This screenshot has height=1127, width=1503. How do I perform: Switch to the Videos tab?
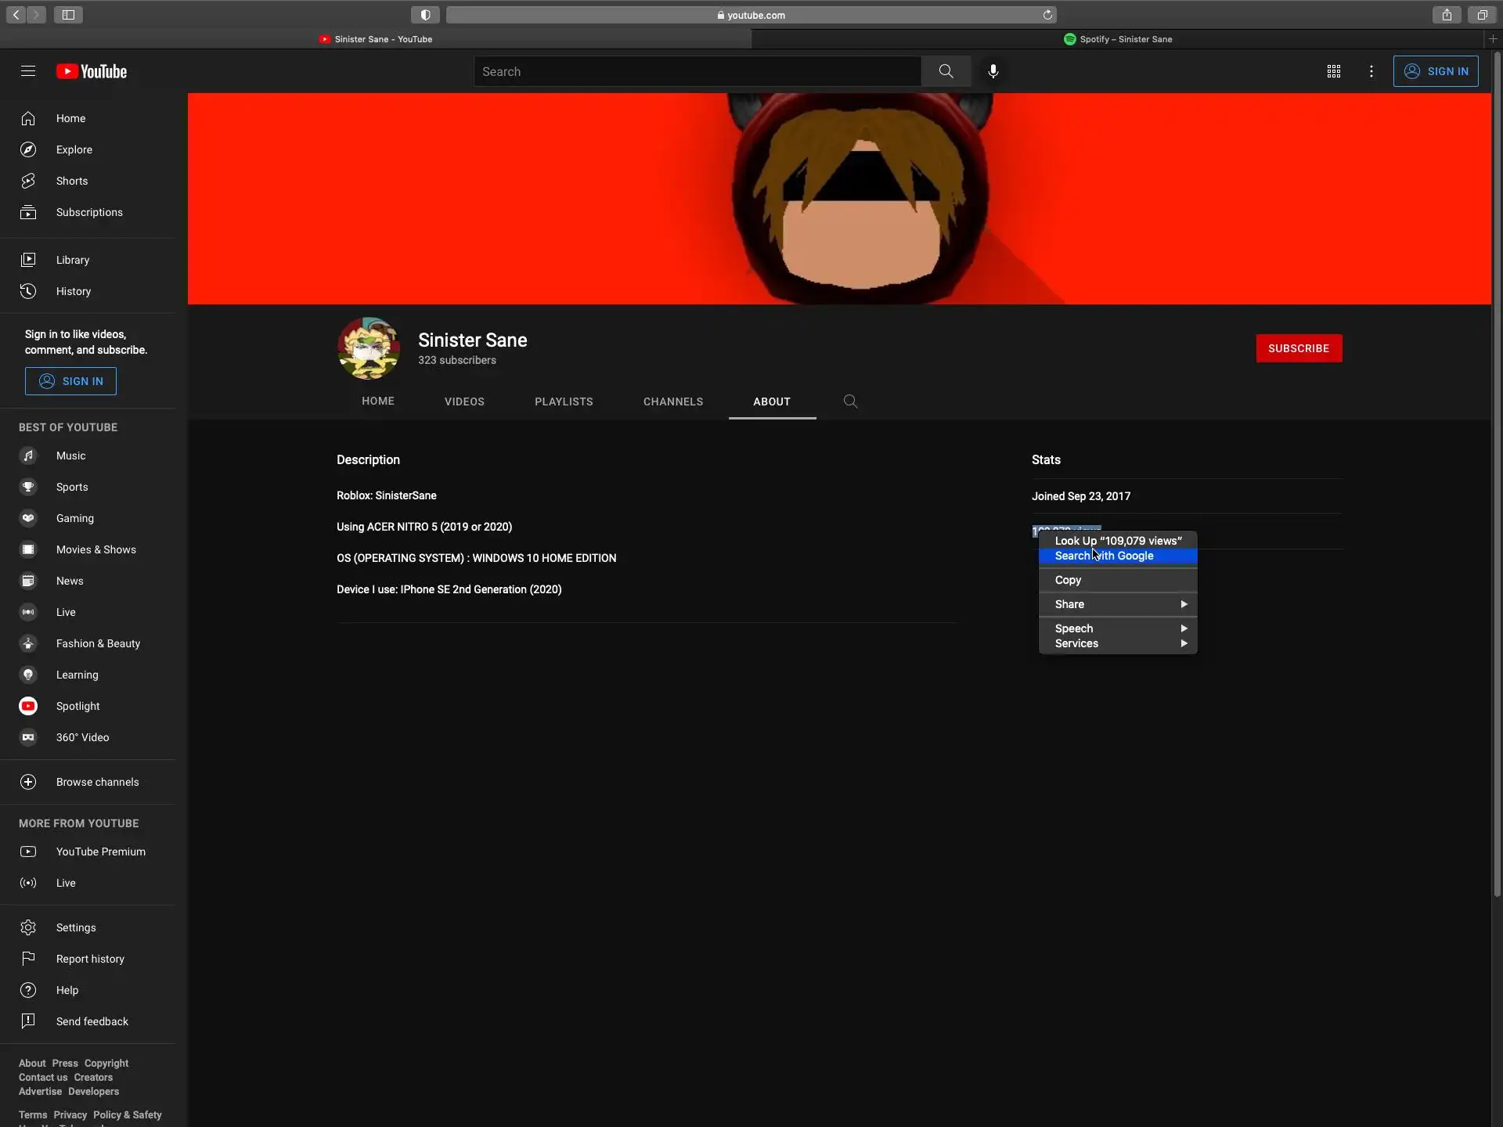click(464, 401)
